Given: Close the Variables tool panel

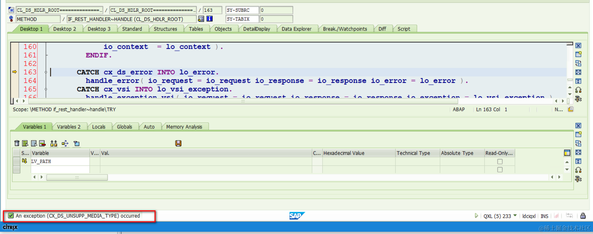Looking at the screenshot, I should point(578,126).
